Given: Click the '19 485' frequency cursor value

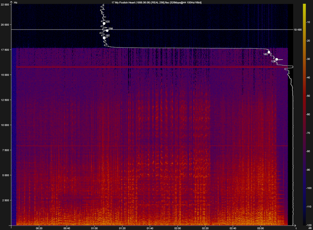Looking at the screenshot, I should point(298,30).
